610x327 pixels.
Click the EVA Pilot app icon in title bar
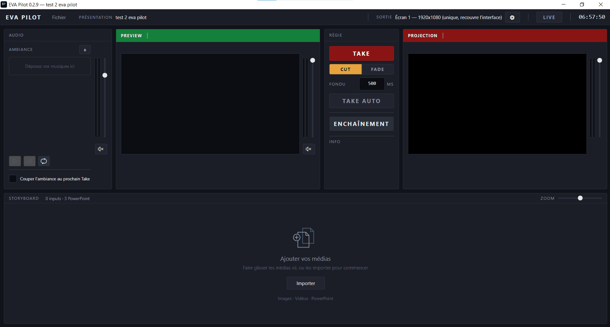coord(4,4)
